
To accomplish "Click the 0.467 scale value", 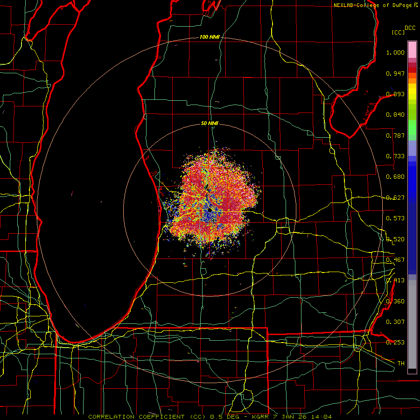I will click(395, 260).
